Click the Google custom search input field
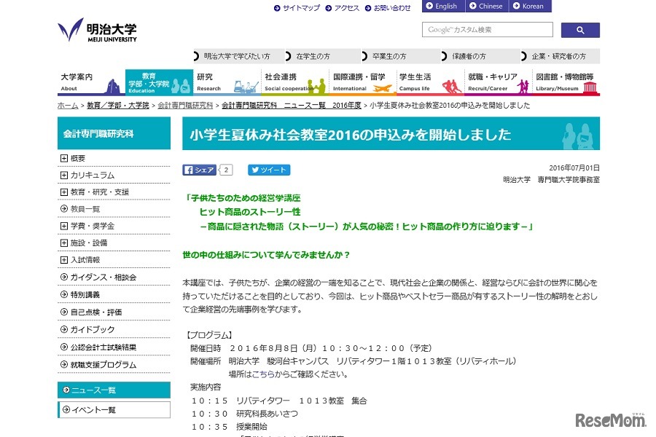The width and height of the screenshot is (656, 437). 487,30
